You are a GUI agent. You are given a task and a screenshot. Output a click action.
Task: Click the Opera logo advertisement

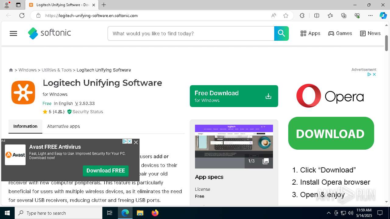tap(330, 96)
